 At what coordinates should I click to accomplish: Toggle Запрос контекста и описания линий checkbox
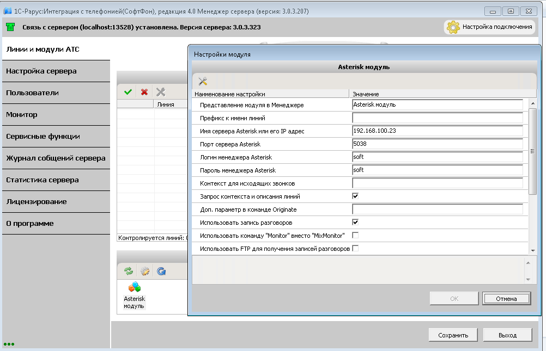coord(355,196)
